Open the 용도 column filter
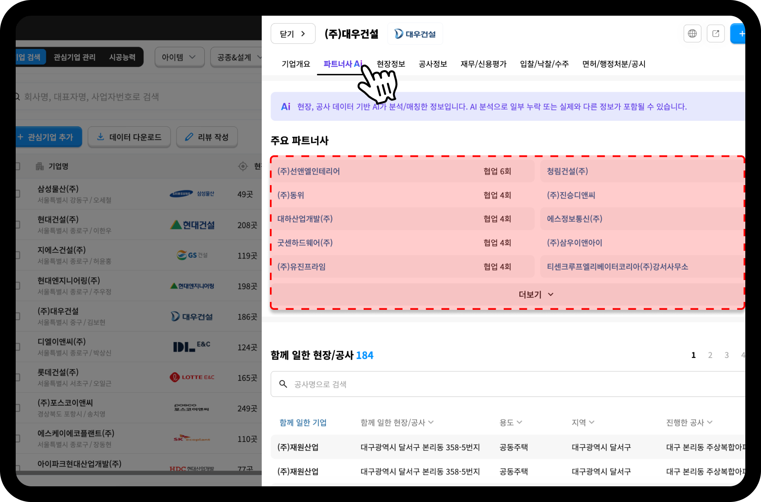761x502 pixels. click(x=510, y=422)
